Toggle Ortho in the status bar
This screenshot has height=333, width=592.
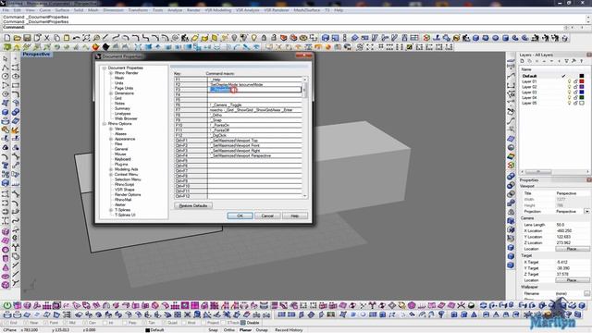[x=228, y=330]
